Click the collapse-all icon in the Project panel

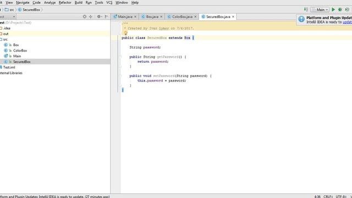(x=91, y=16)
